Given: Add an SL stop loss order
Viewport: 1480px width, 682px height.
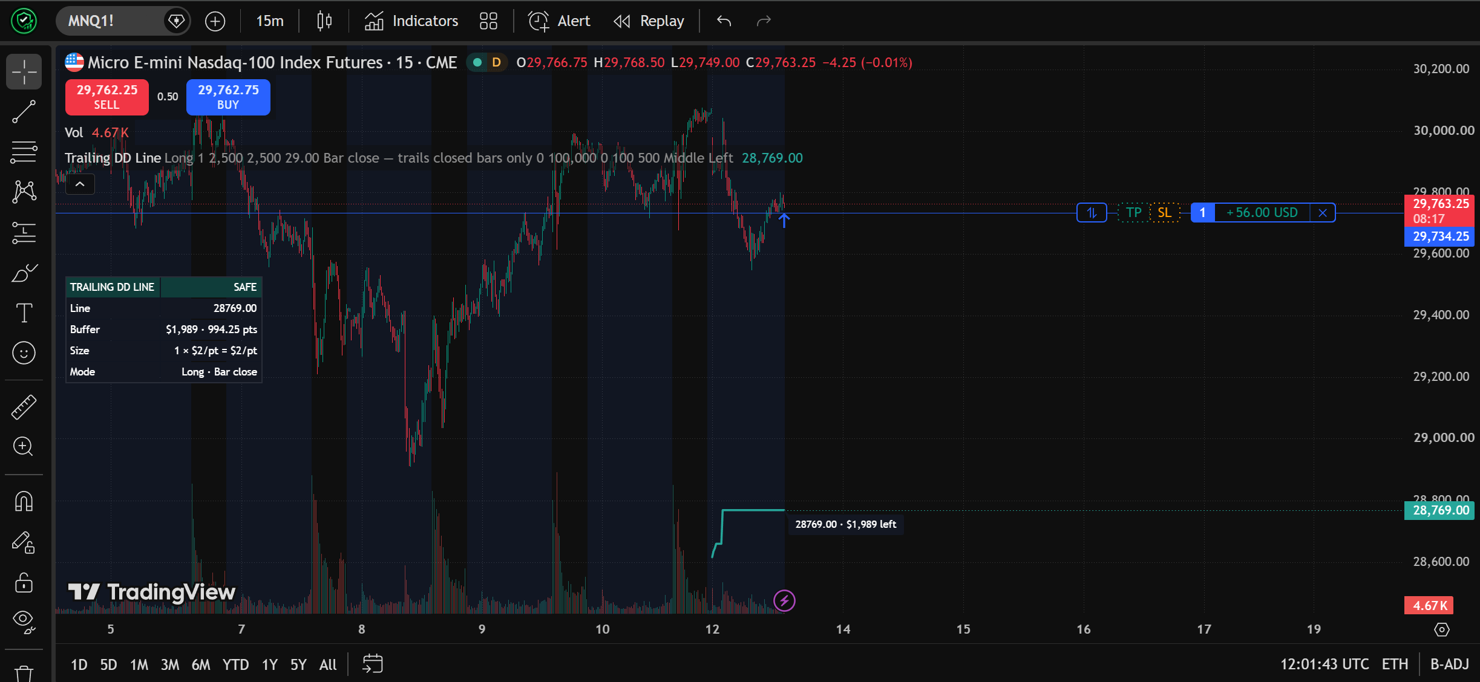Looking at the screenshot, I should [1165, 213].
